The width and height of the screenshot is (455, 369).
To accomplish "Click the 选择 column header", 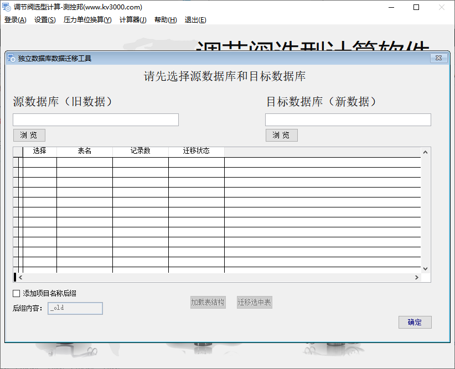I will tap(40, 151).
